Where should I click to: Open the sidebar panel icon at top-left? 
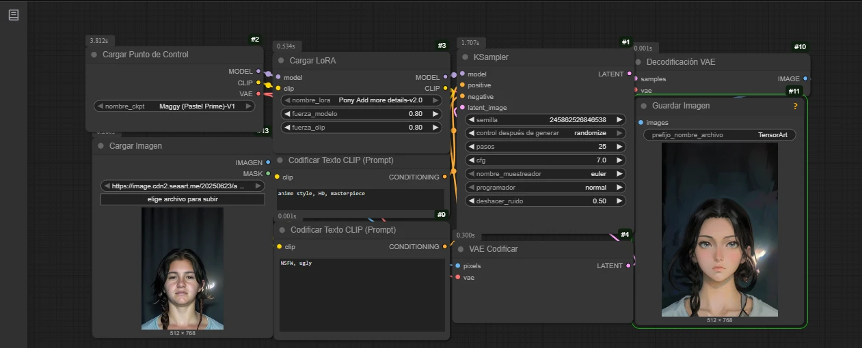[x=14, y=15]
